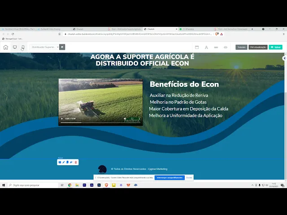
Task: Open Photoshop from the taskbar
Action: click(99, 185)
